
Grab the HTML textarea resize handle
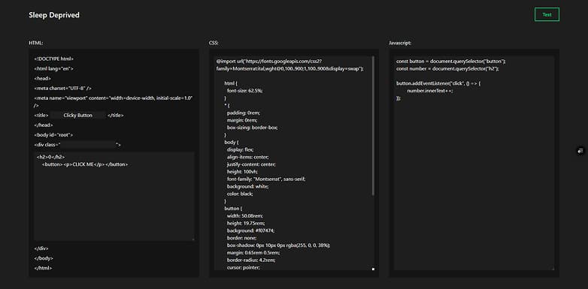tap(192, 239)
